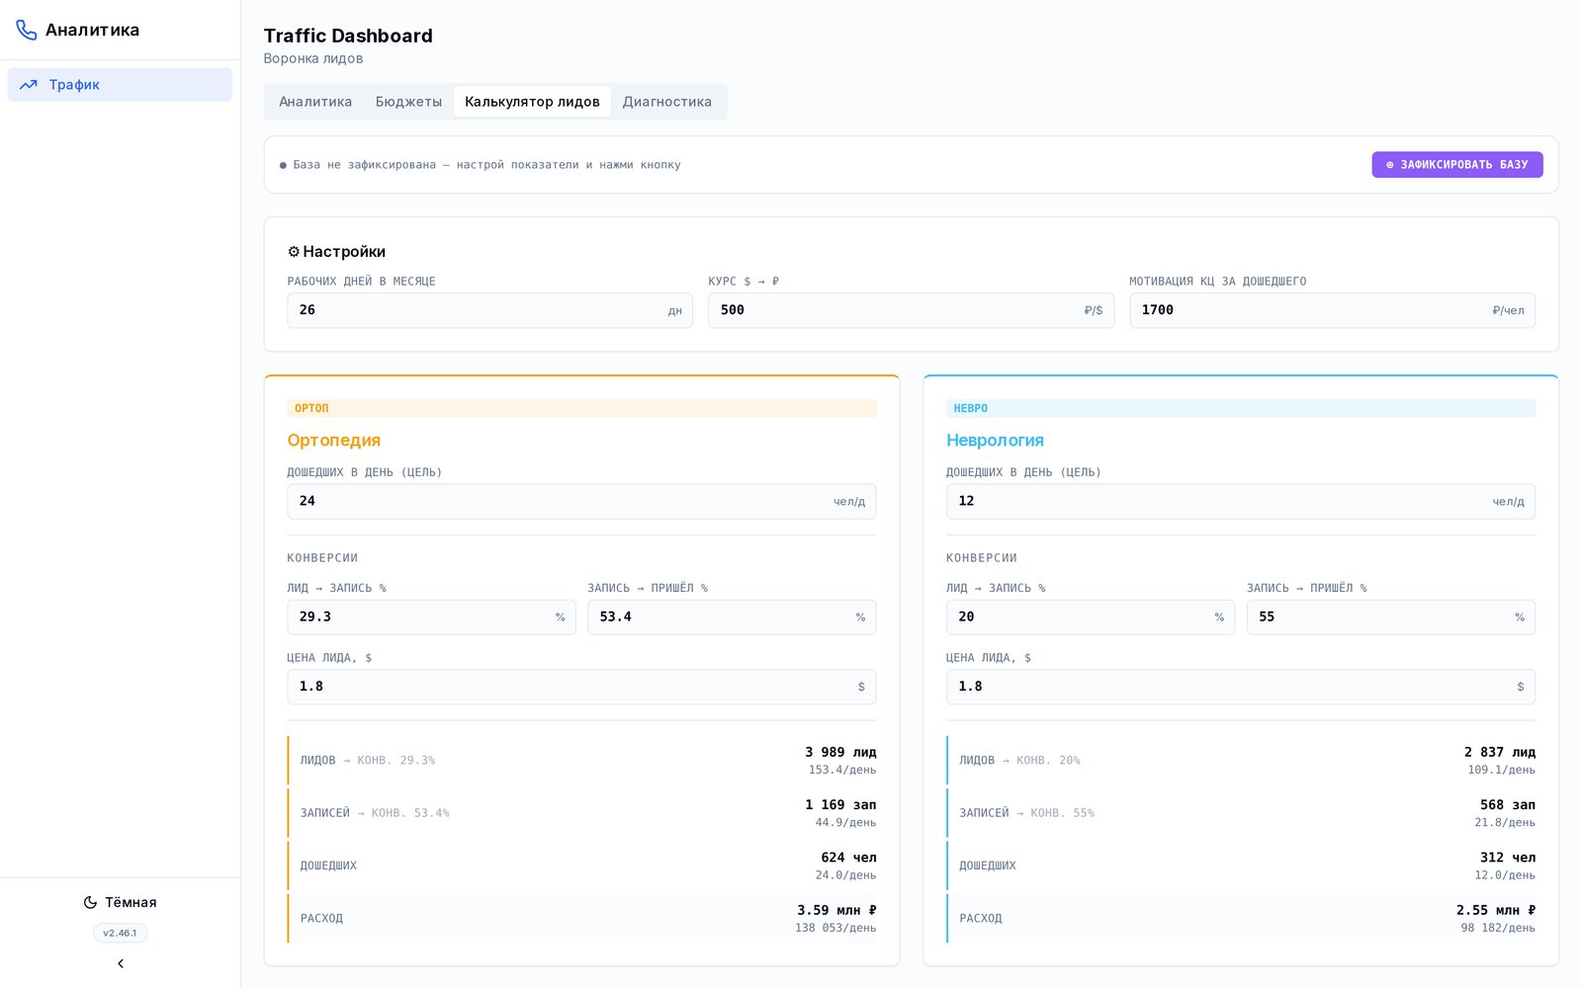The width and height of the screenshot is (1582, 988).
Task: Toggle the Тёмная theme switch
Action: [x=120, y=902]
